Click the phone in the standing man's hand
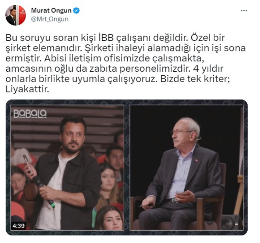Screen dimensions: 260x243 [x=28, y=165]
